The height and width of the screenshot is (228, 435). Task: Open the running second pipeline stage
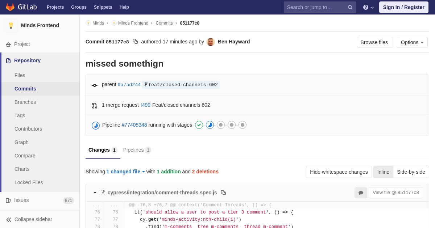[x=210, y=125]
